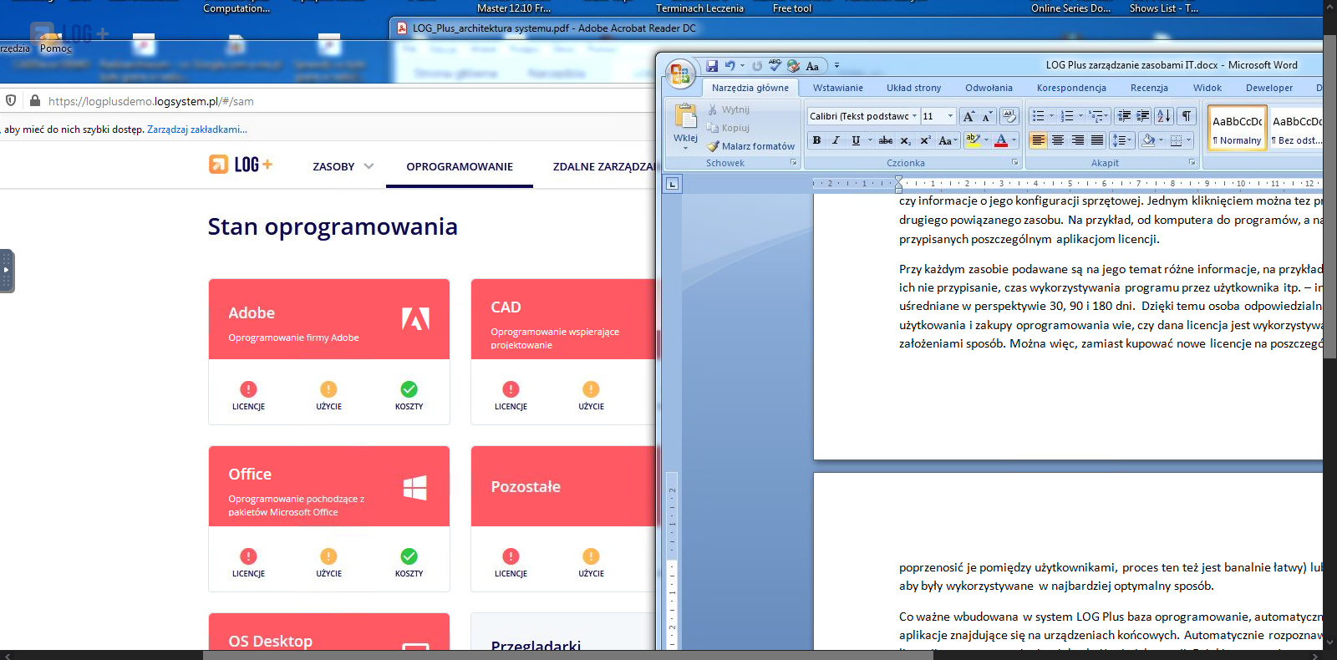Click the Clear Formatting icon in the font group
This screenshot has width=1337, height=660.
[x=1009, y=116]
